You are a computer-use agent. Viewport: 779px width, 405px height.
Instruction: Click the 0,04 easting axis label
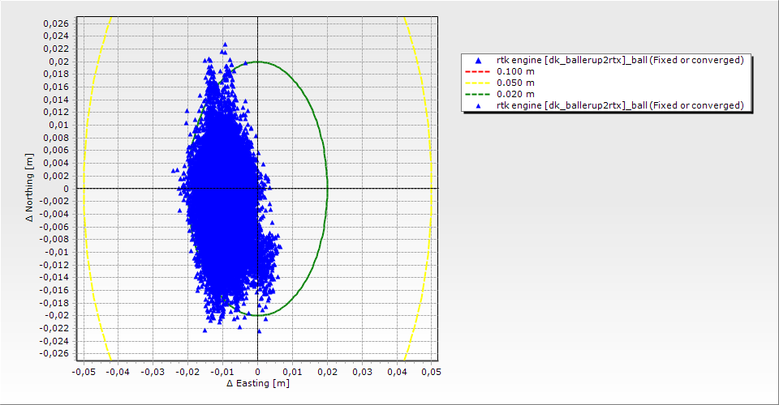click(397, 372)
